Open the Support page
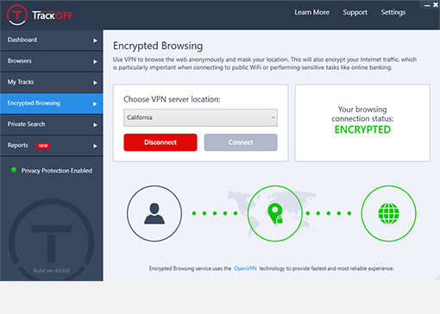The width and height of the screenshot is (440, 314). pos(355,12)
